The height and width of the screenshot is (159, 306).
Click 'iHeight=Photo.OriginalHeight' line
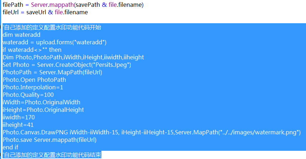coord(43,110)
